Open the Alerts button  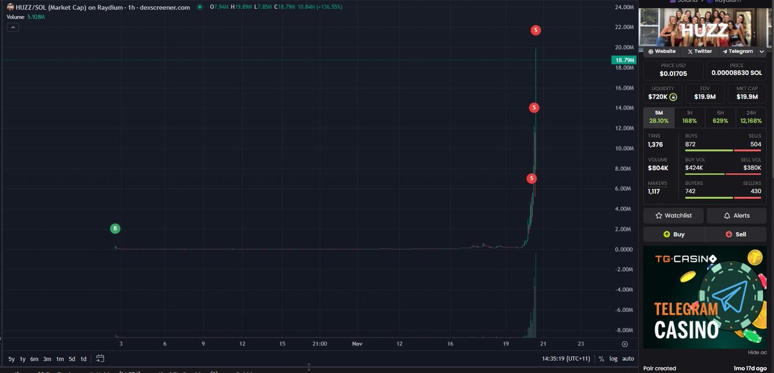[737, 216]
